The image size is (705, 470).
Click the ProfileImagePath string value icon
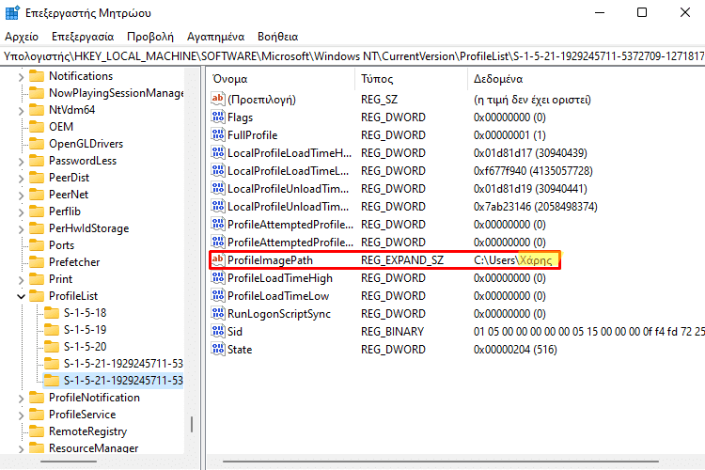218,260
